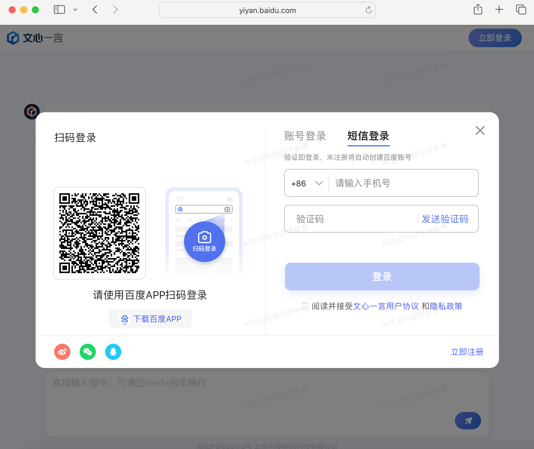Screen dimensions: 534x449
Task: Show tab overview icon
Action: [x=521, y=10]
